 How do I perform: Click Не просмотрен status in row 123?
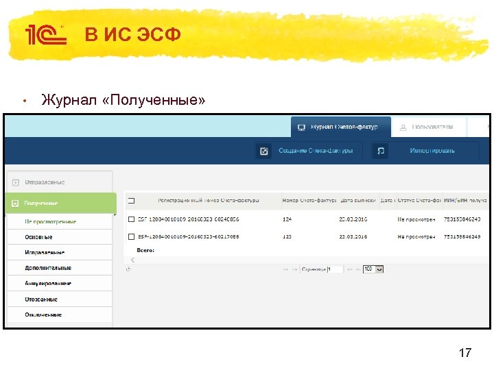click(x=416, y=236)
